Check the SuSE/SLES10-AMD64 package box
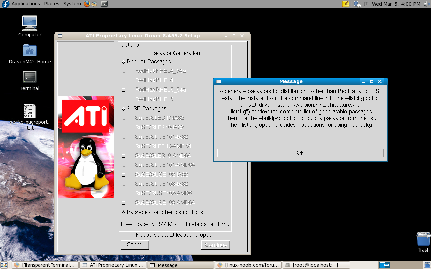 coord(124,156)
